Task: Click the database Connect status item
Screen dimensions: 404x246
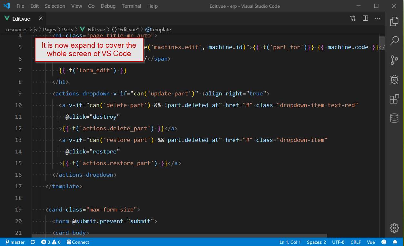Action: (78, 242)
